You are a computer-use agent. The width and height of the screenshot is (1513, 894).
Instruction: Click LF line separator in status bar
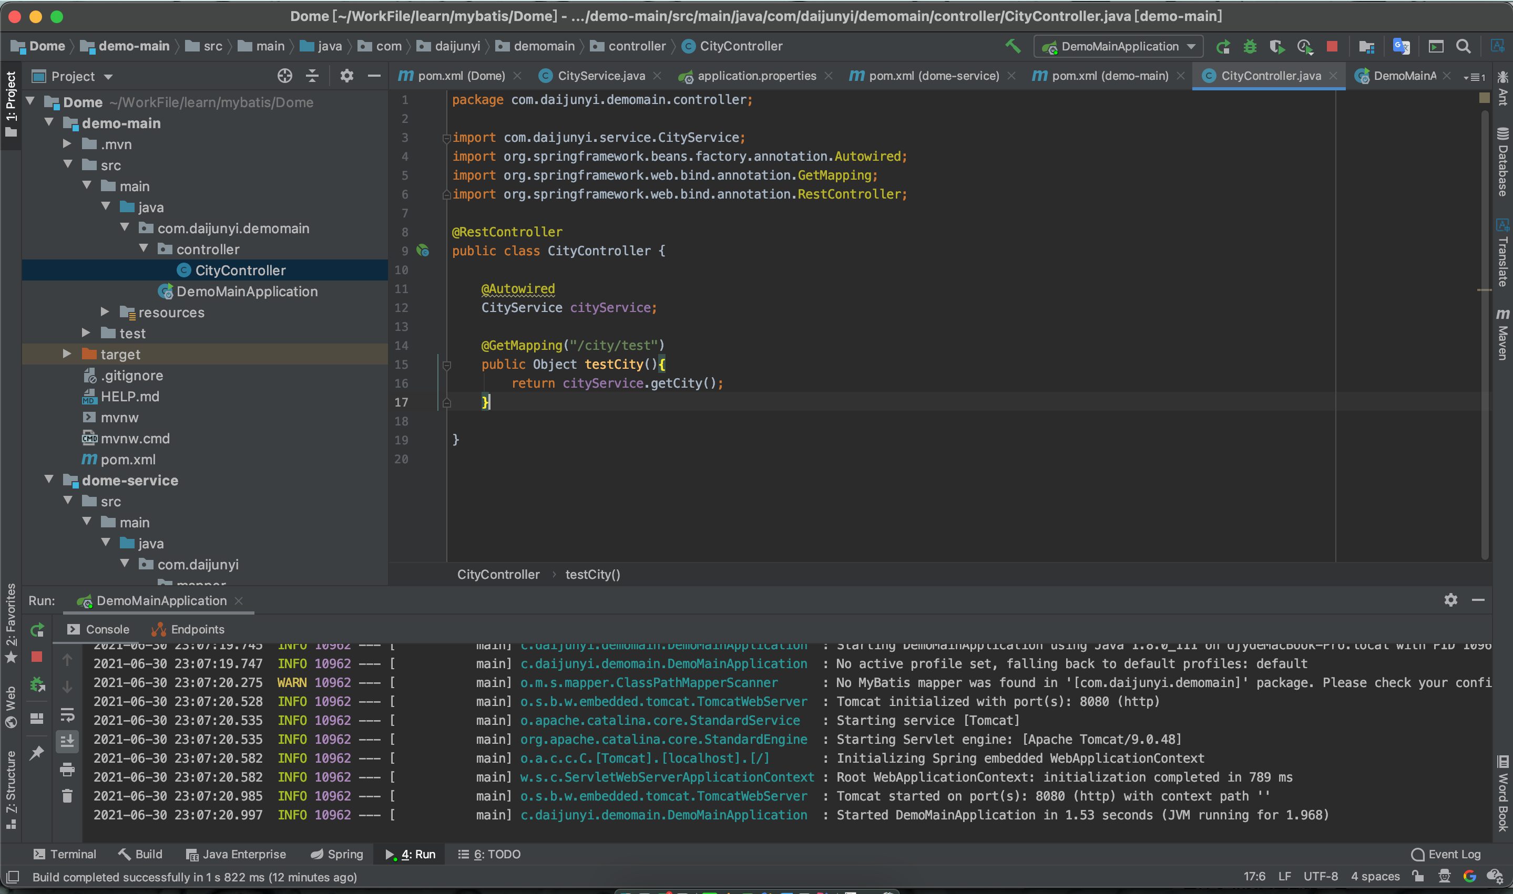(x=1284, y=877)
